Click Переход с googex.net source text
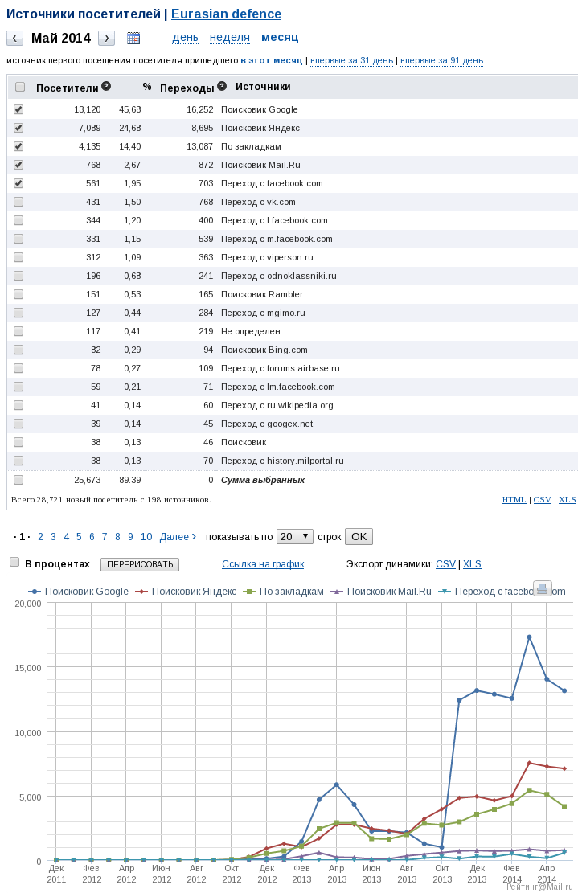578x893 pixels. (x=267, y=424)
